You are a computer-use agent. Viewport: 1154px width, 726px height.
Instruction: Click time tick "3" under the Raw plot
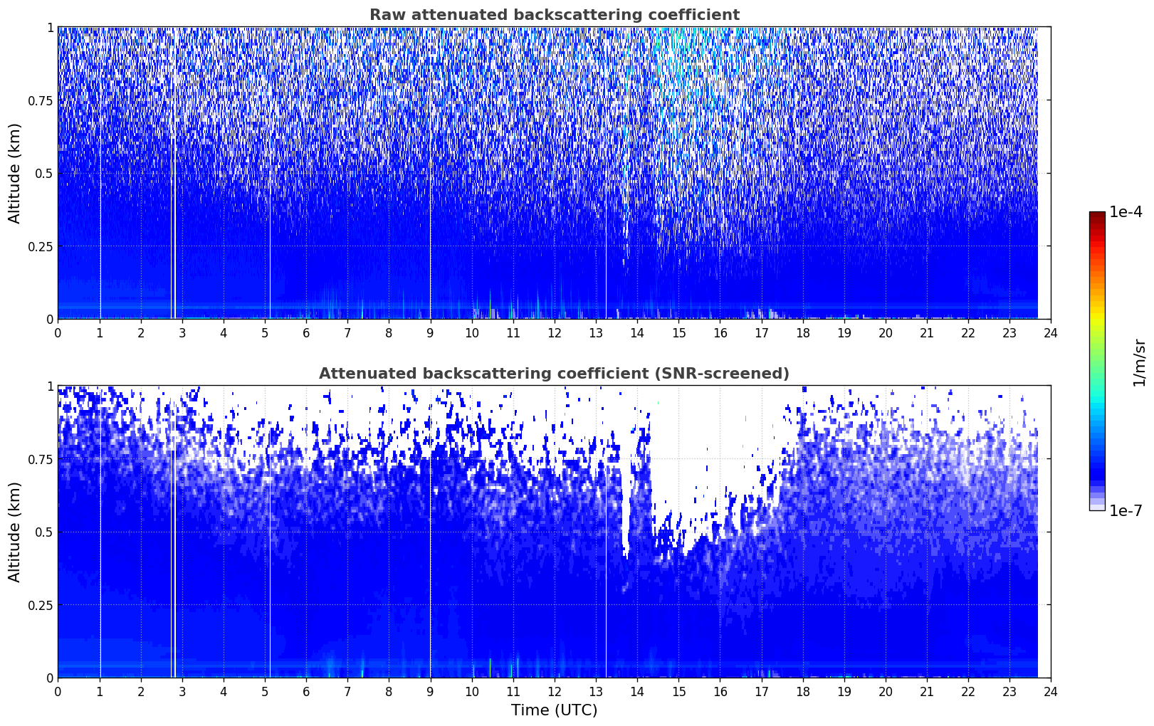pos(182,332)
